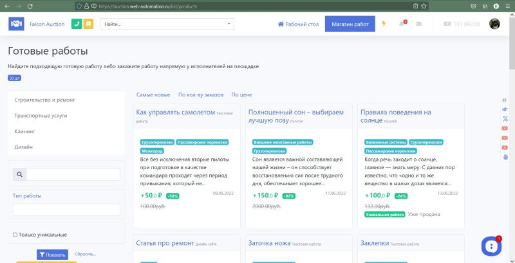Open the user avatar profile picture
The image size is (515, 263).
[494, 24]
